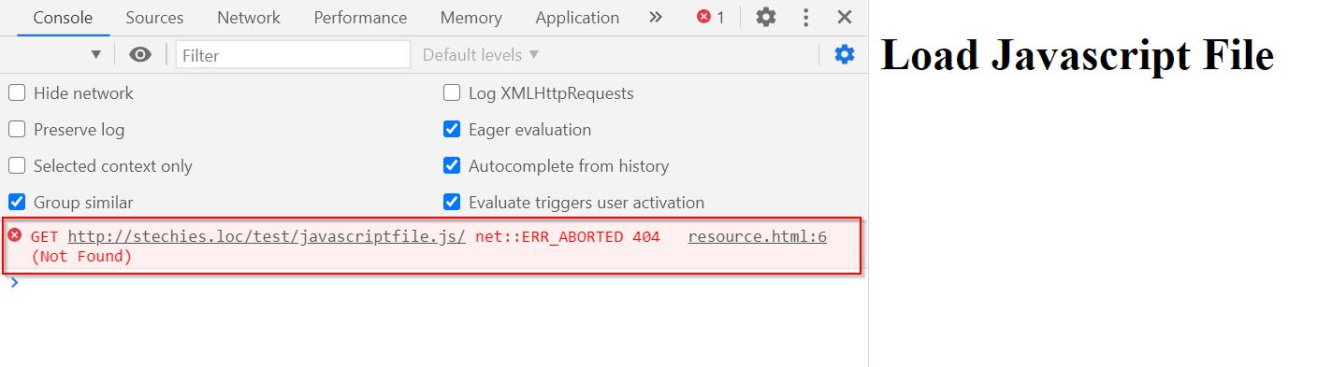Viewport: 1332px width, 367px height.
Task: Disable Autocomplete from history checkbox
Action: coord(452,165)
